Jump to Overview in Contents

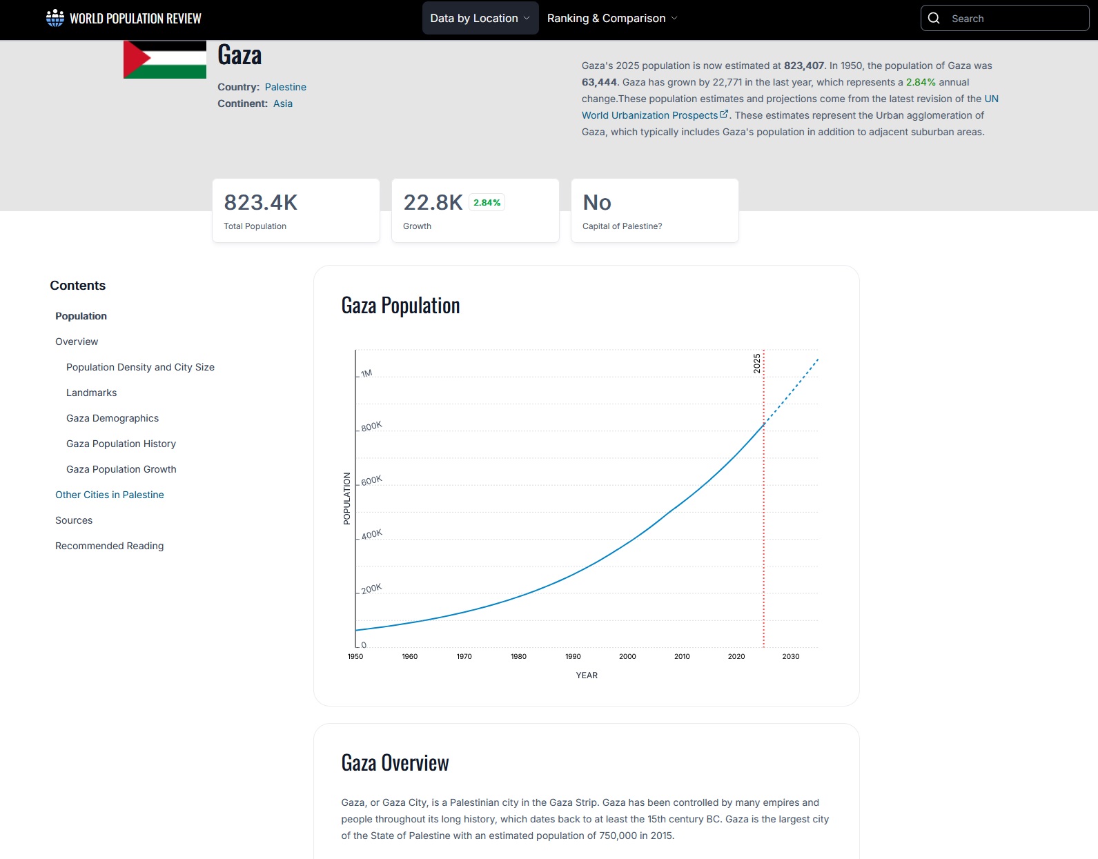(x=77, y=342)
